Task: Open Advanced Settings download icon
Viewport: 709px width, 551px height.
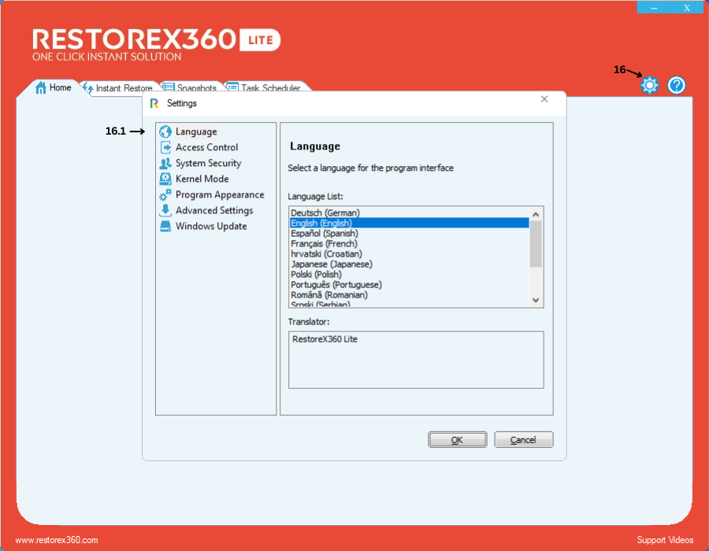Action: coord(165,211)
